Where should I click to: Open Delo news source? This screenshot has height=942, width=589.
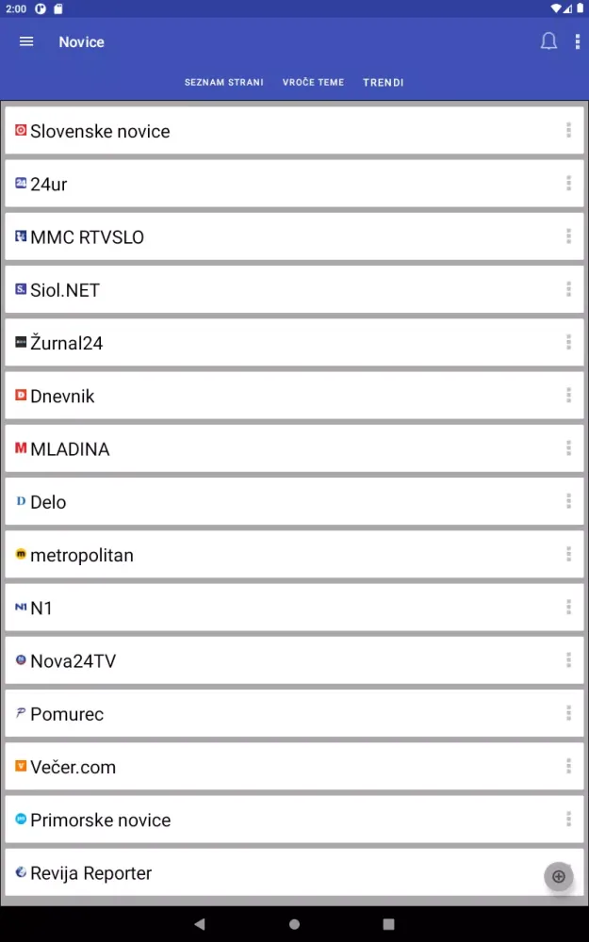tap(48, 502)
